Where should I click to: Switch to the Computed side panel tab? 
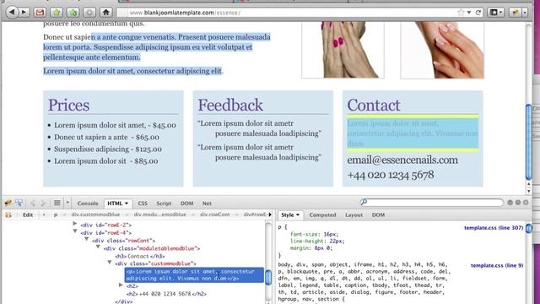(x=322, y=214)
